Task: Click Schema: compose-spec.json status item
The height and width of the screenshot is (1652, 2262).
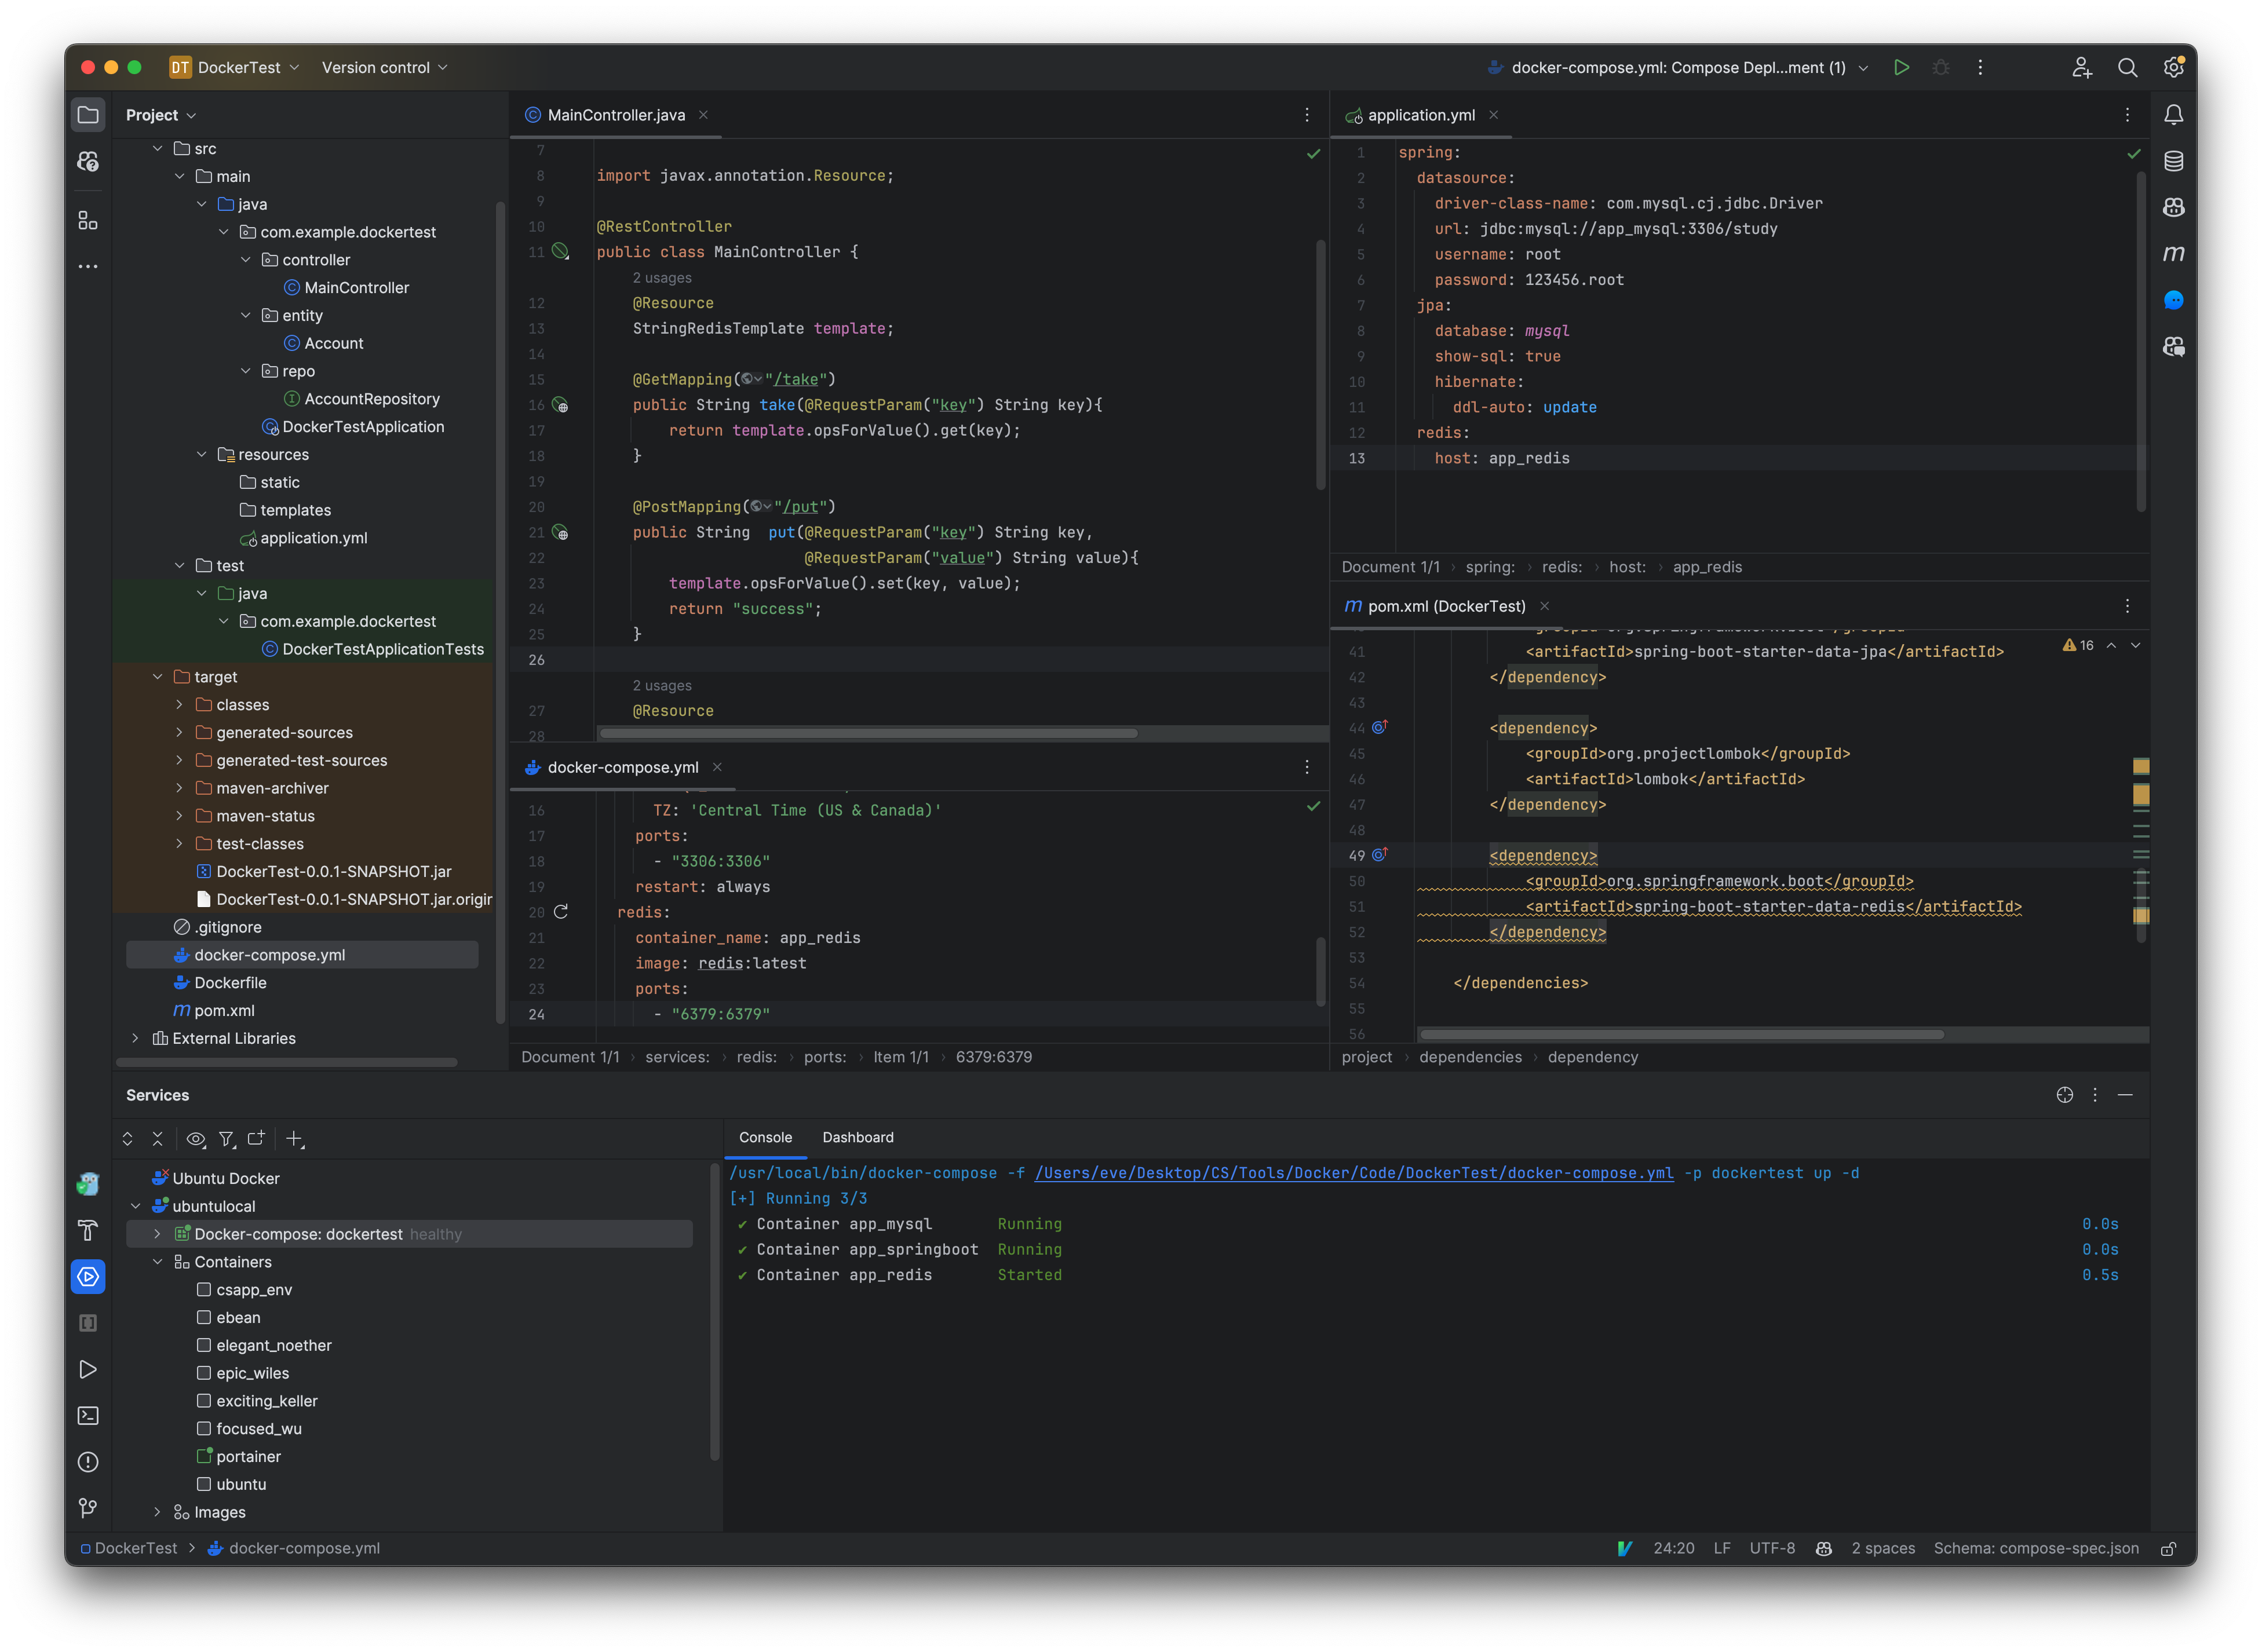Action: 2036,1549
